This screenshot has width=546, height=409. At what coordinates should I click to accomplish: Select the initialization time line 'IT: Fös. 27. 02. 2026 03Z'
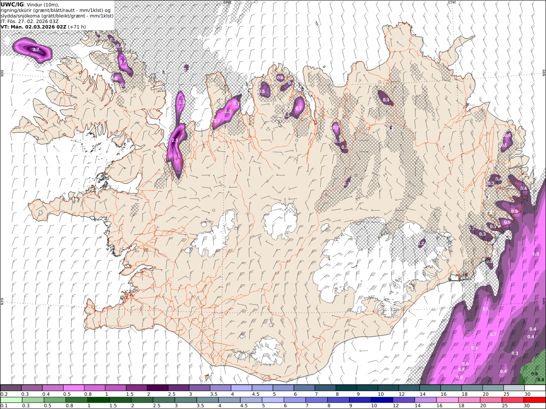pyautogui.click(x=29, y=21)
